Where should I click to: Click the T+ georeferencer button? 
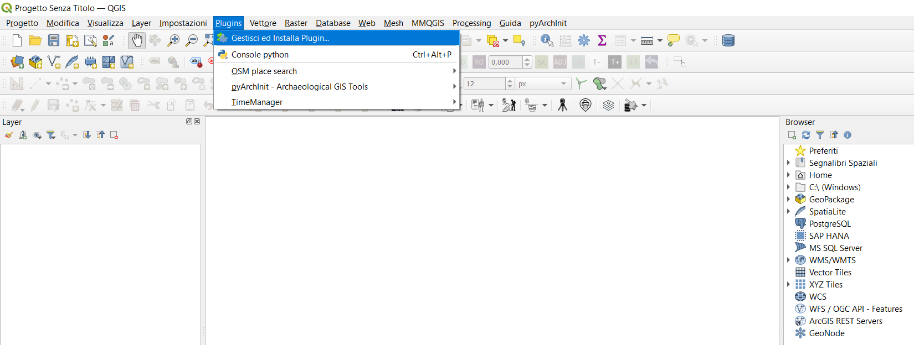coord(615,62)
